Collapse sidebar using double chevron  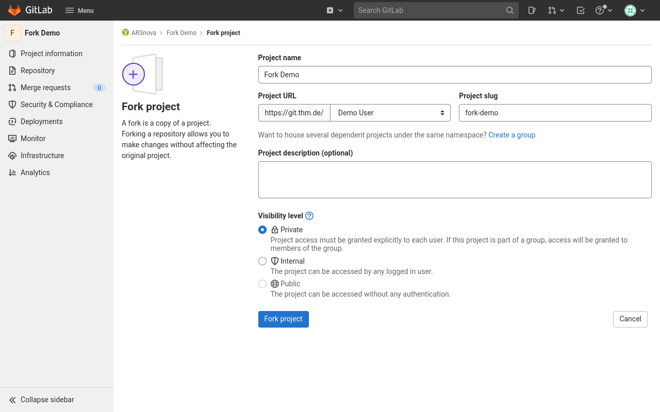click(x=12, y=400)
